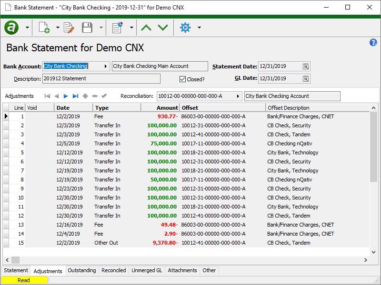This screenshot has height=285, width=381.
Task: Click the Date column header
Action: 74,108
